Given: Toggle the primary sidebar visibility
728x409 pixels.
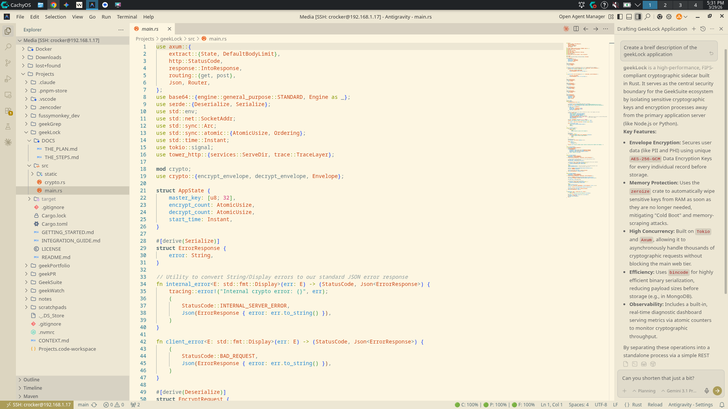Looking at the screenshot, I should point(620,17).
